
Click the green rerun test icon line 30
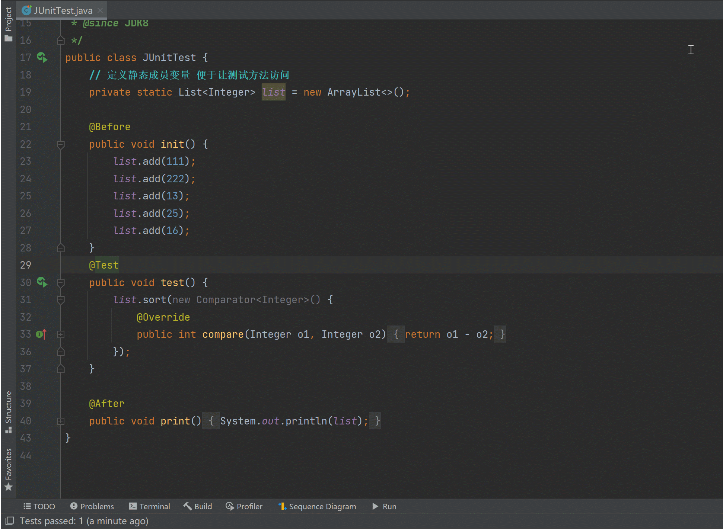coord(43,282)
